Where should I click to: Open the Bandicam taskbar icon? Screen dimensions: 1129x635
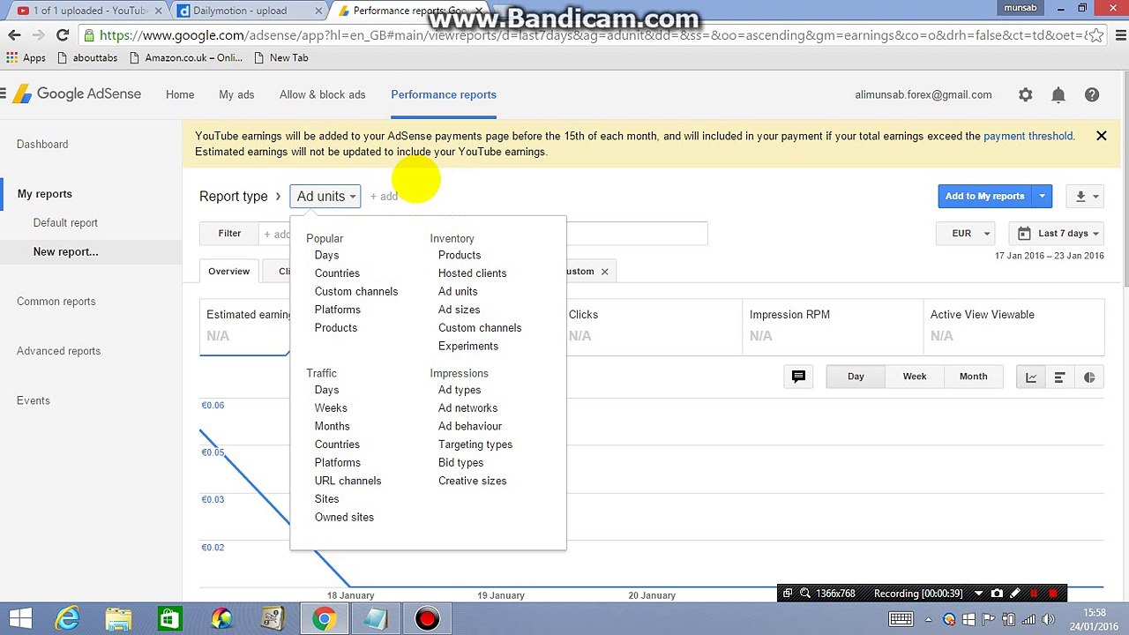coord(427,619)
